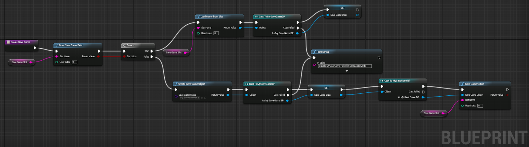Select the Branch node header
Image resolution: width=529 pixels, height=147 pixels.
138,45
